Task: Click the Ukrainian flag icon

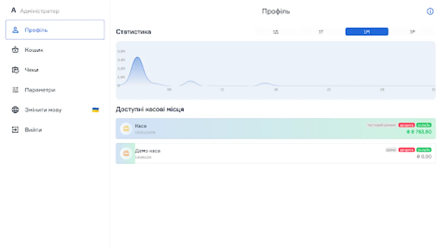Action: pyautogui.click(x=95, y=110)
